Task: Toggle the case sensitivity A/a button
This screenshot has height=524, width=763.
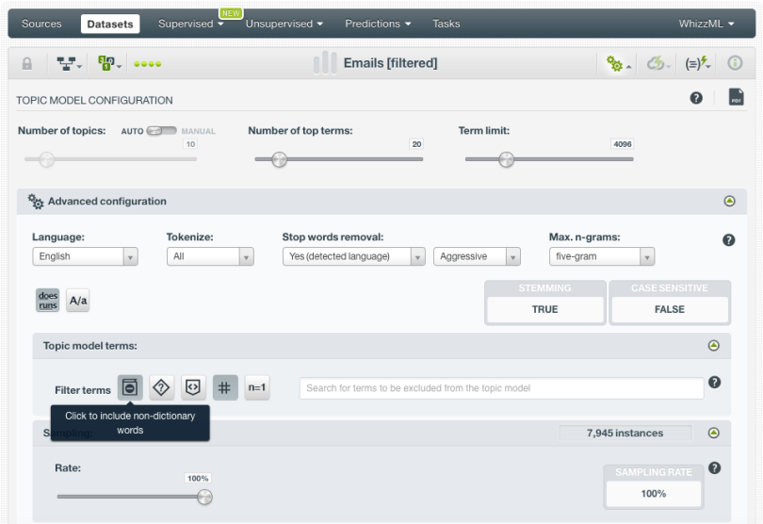Action: 78,300
